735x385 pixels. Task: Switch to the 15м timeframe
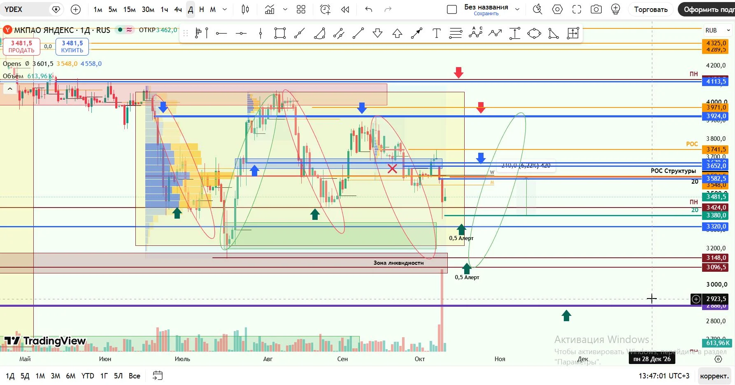(x=129, y=9)
